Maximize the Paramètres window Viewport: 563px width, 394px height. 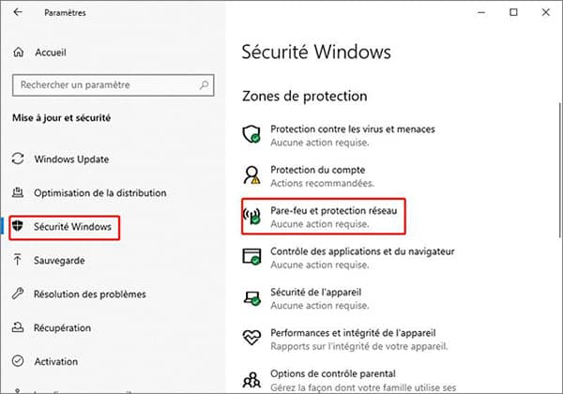click(x=512, y=13)
